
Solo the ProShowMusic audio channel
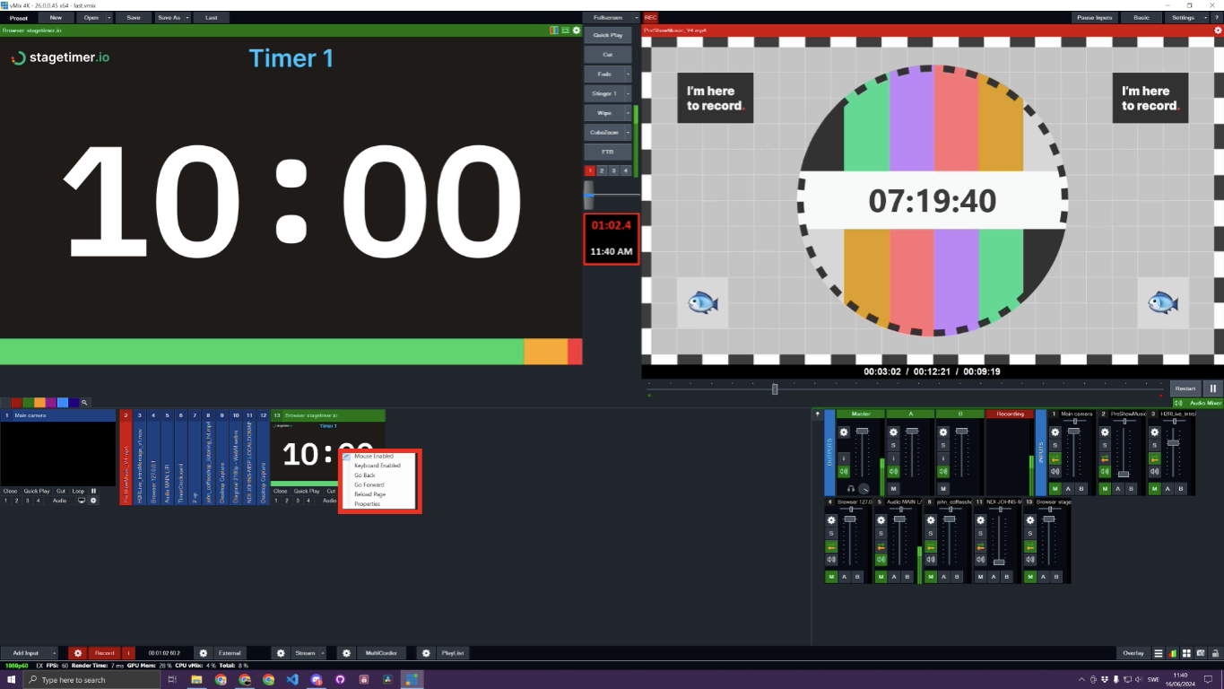[x=1105, y=445]
